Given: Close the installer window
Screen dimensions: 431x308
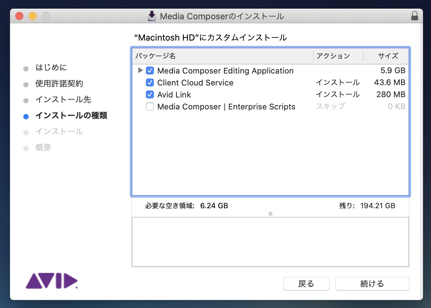Looking at the screenshot, I should [19, 16].
